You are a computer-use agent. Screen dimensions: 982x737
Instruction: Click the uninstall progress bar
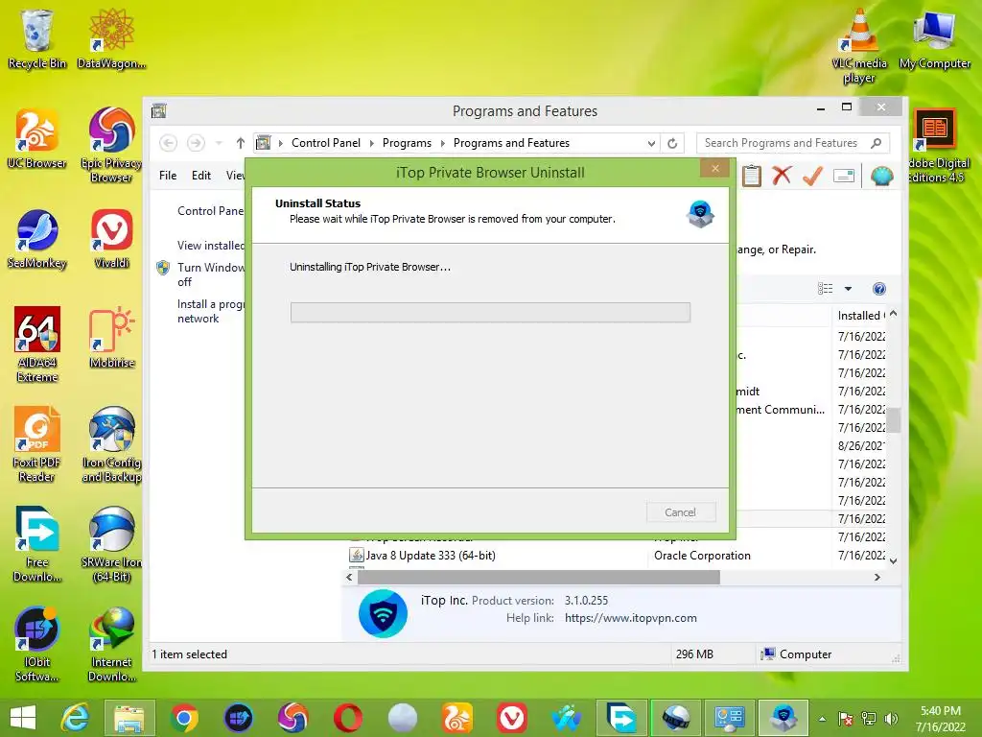coord(490,312)
